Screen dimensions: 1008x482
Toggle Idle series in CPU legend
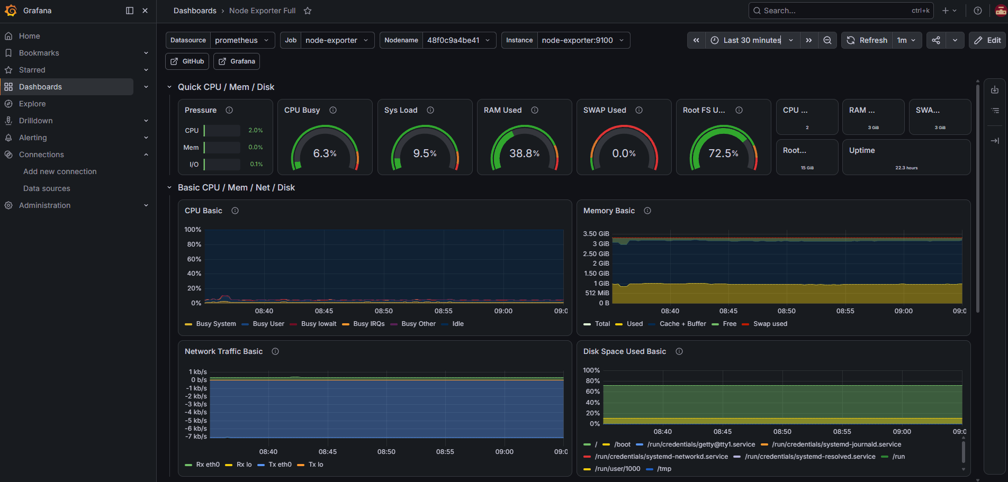(x=458, y=324)
